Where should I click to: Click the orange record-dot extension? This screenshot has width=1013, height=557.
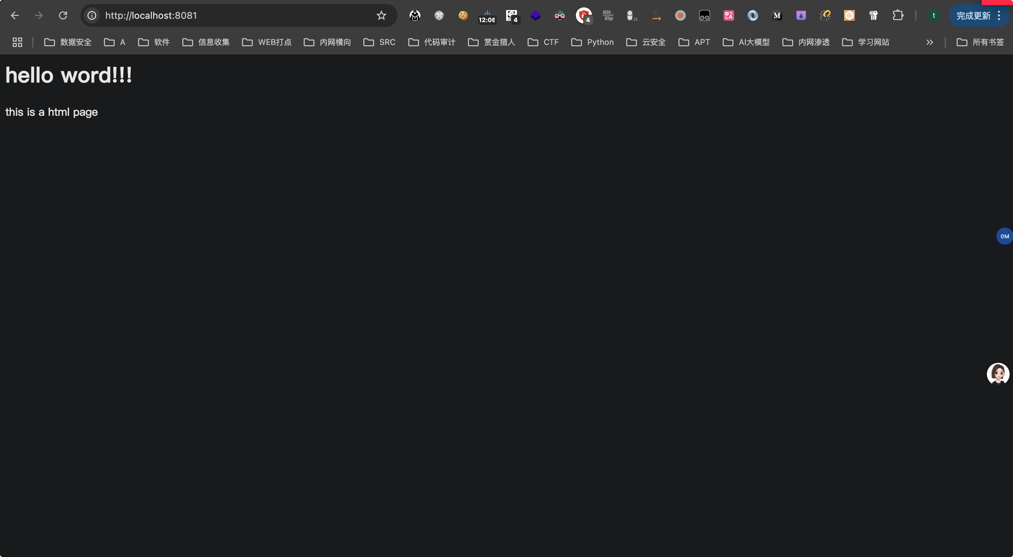pyautogui.click(x=680, y=16)
